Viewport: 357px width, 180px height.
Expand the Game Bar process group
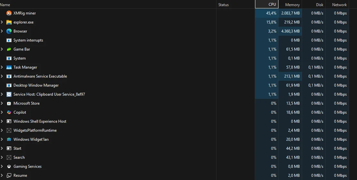(x=2, y=49)
